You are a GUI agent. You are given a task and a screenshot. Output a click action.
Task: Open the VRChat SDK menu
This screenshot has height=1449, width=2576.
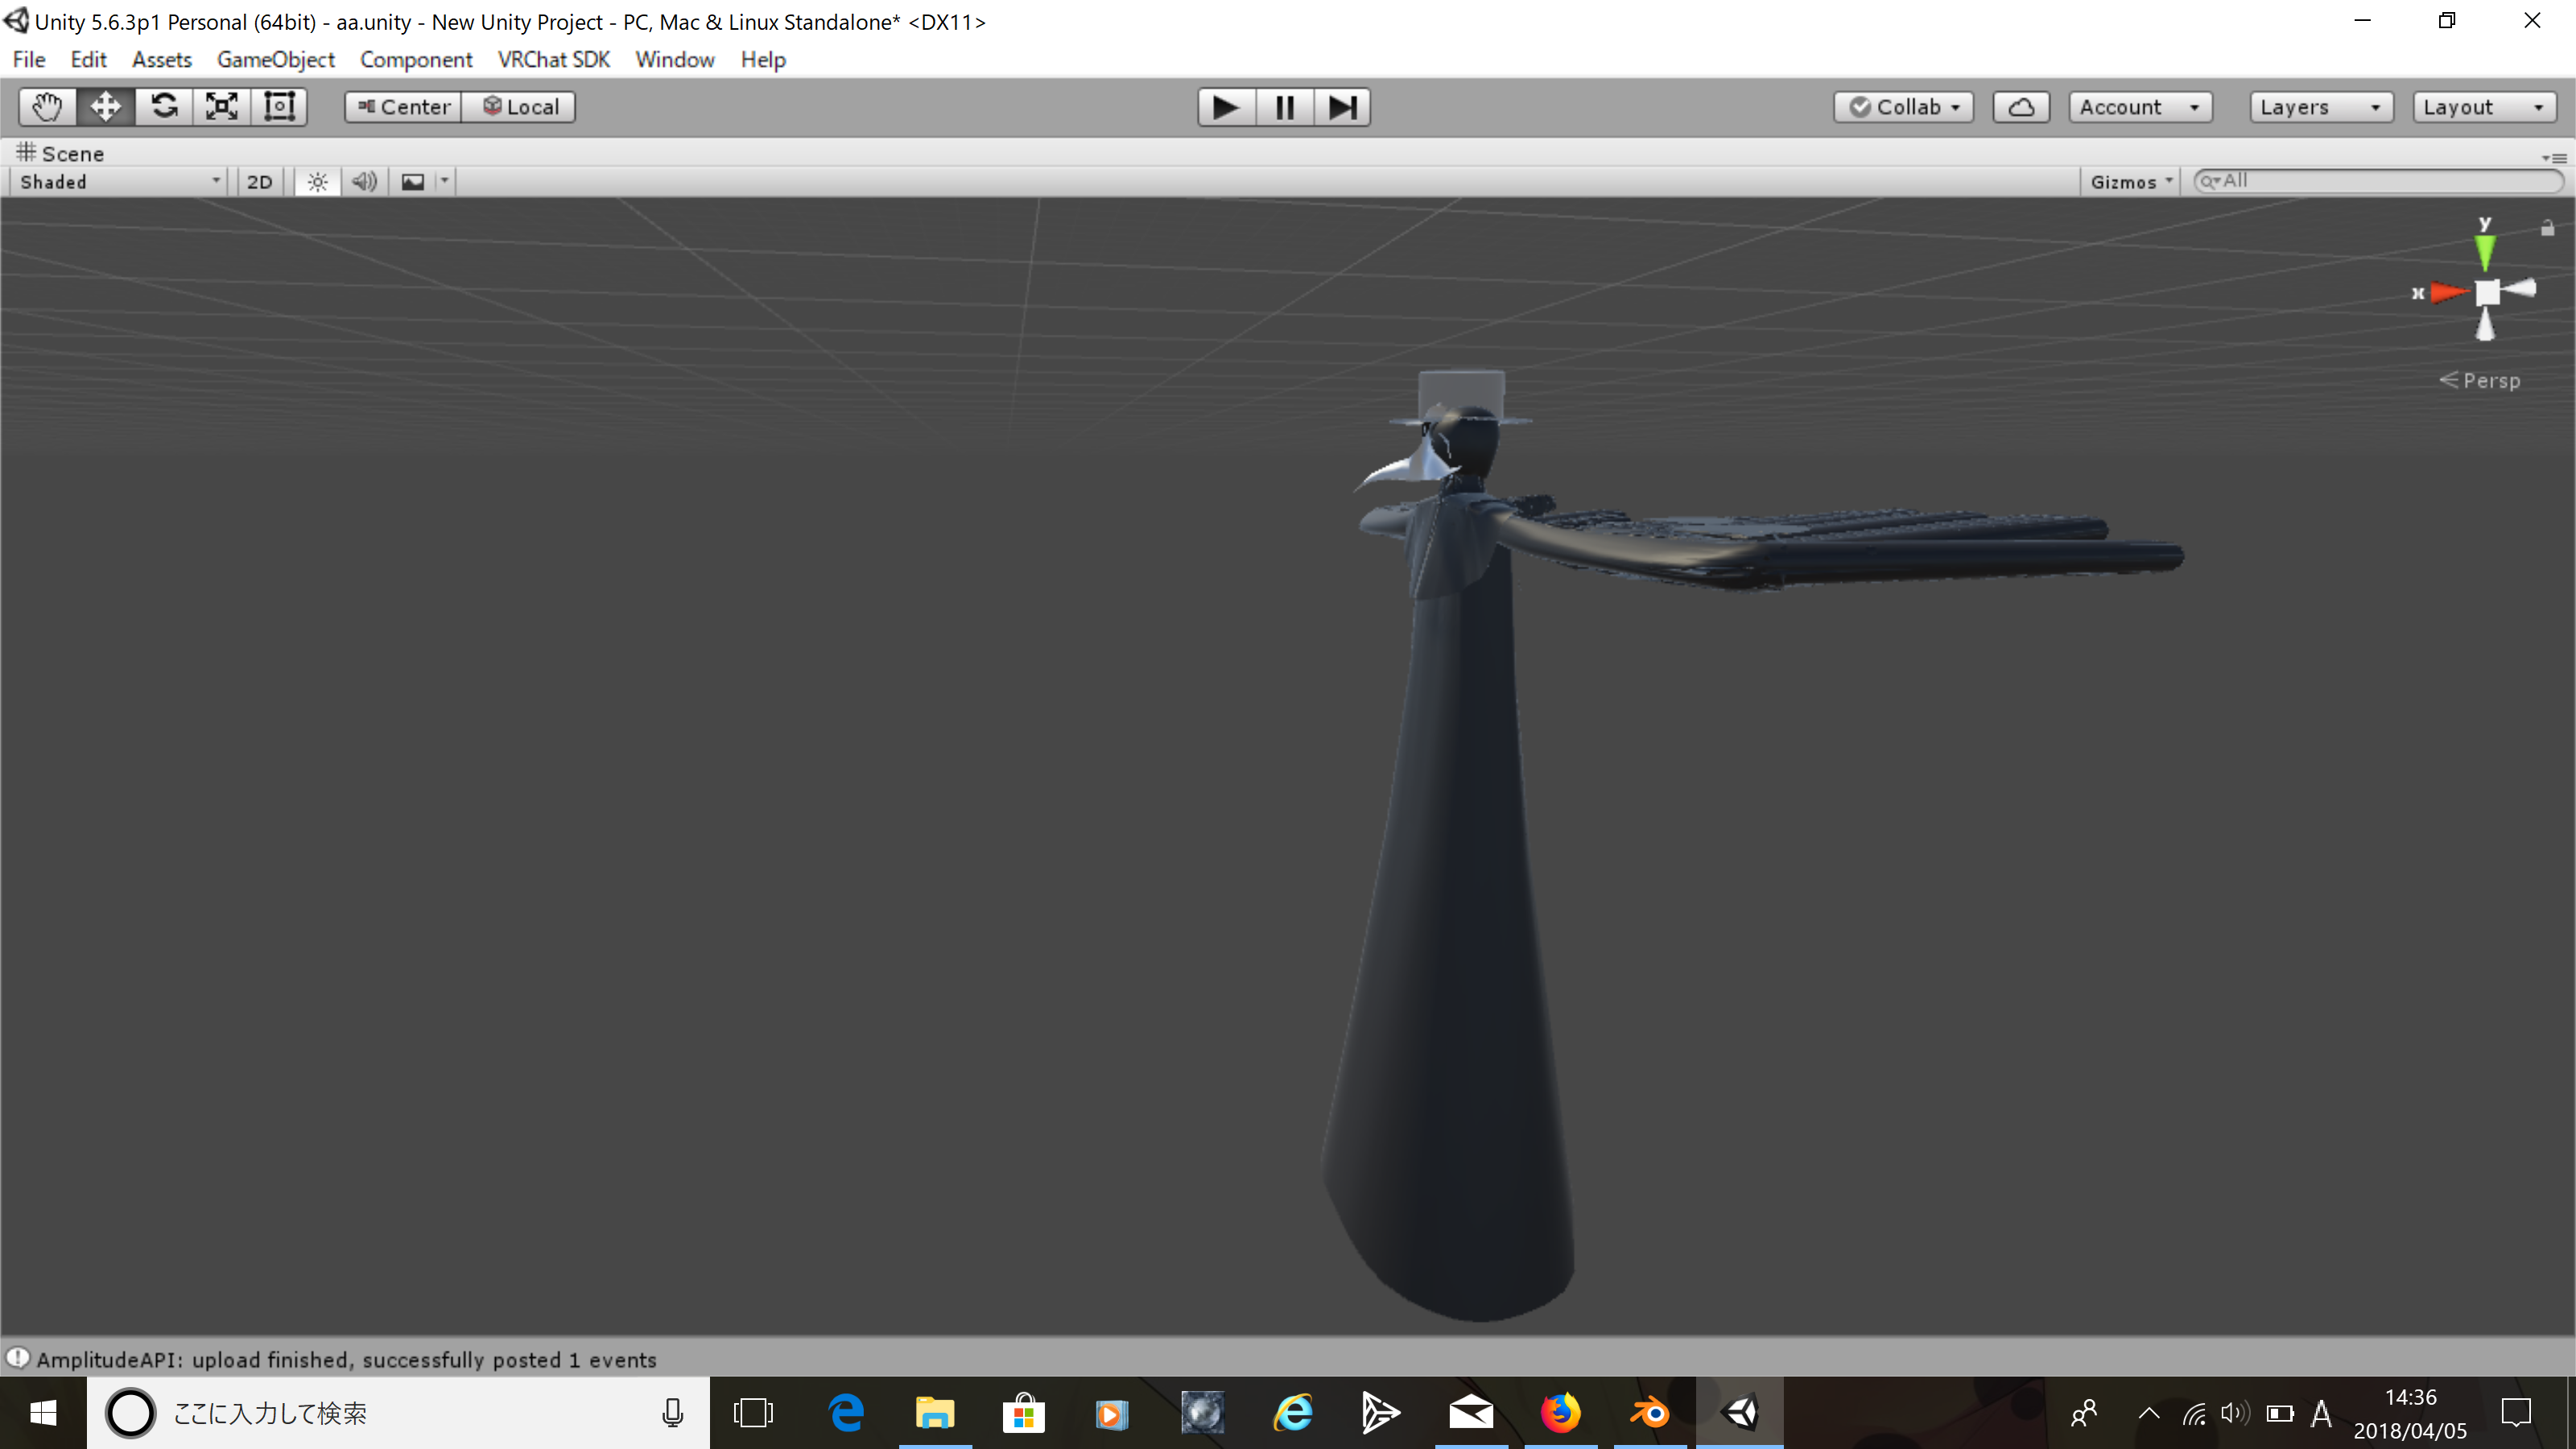[554, 60]
